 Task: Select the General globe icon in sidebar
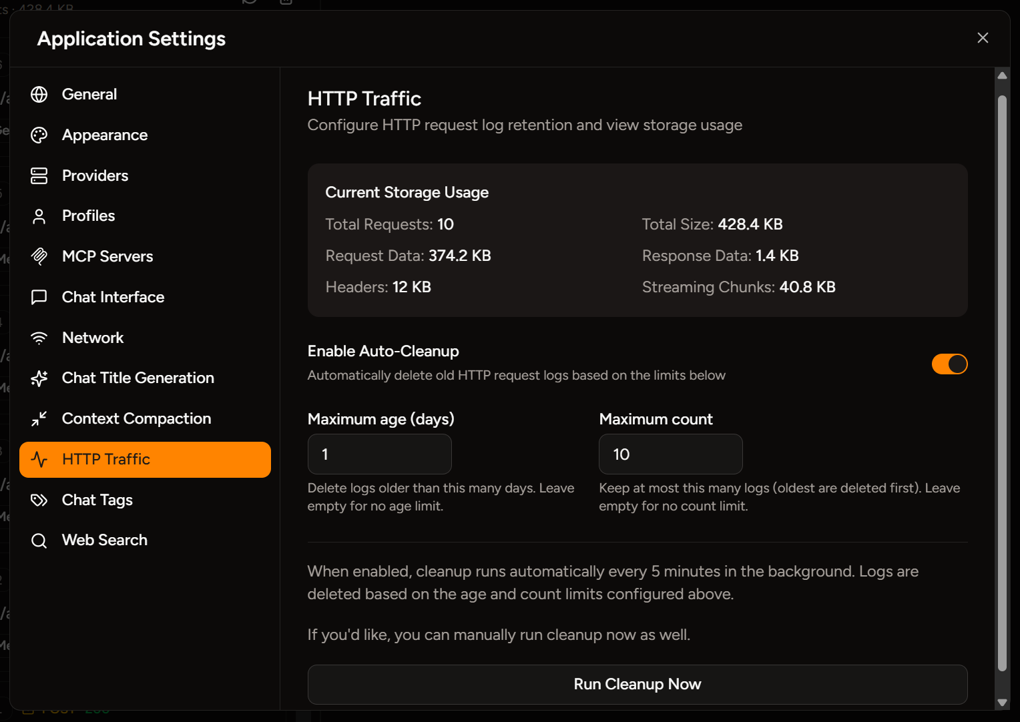tap(39, 94)
